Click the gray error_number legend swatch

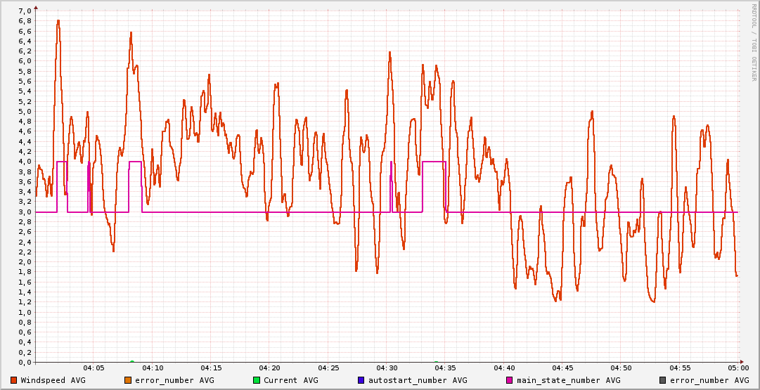(x=663, y=380)
